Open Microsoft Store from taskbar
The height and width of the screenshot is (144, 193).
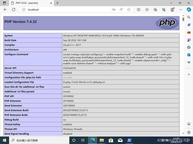click(111, 140)
